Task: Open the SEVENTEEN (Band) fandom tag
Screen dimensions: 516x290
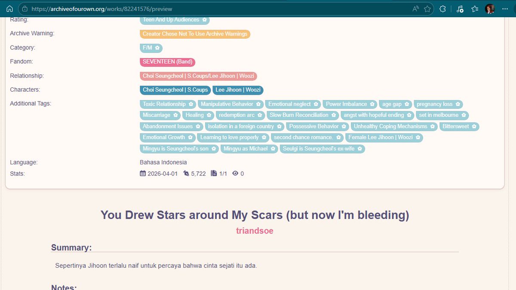Action: tap(167, 62)
